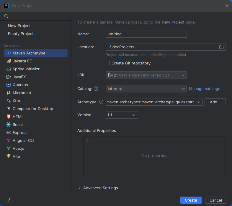Open the Catalog dropdown set to Internal

coord(146,89)
